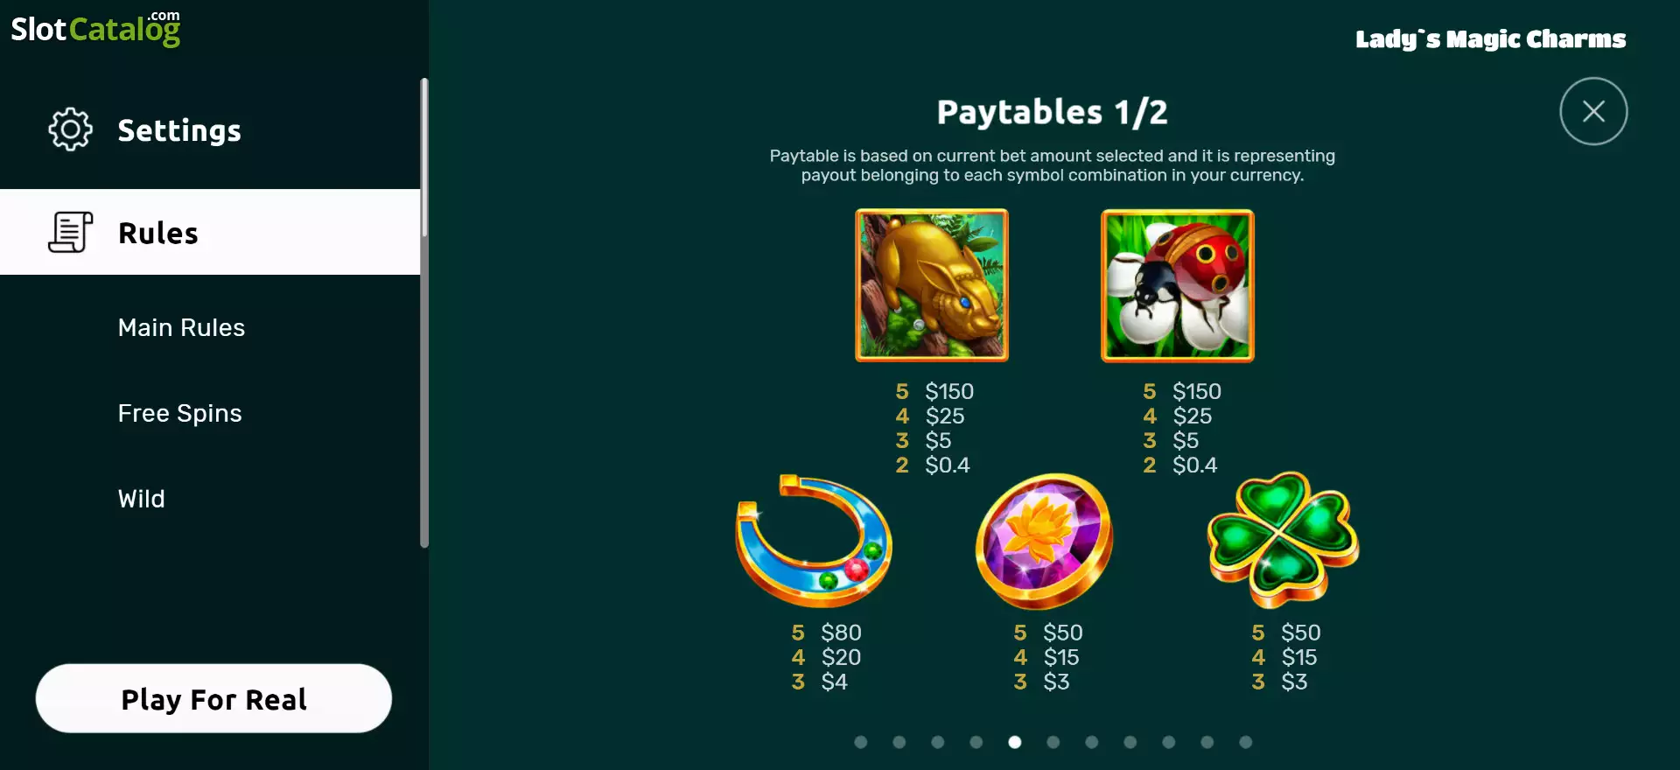Close the paytable with the X button
The image size is (1680, 770).
click(1593, 111)
